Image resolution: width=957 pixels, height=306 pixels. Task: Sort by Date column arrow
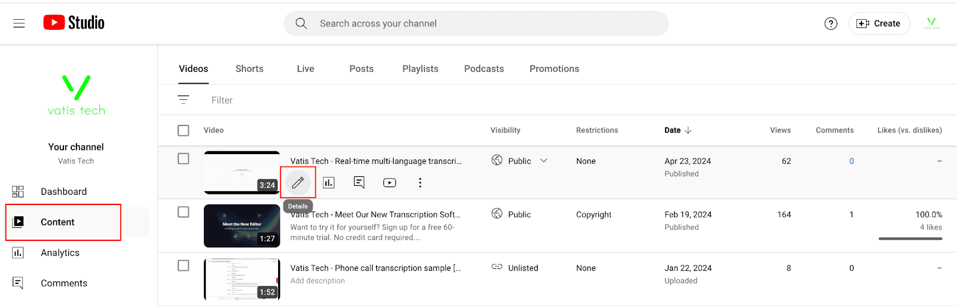coord(688,130)
